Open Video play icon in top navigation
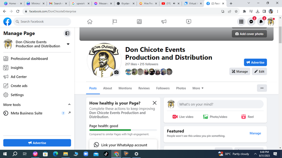Viewport: 282px width, 158px height. (188, 22)
